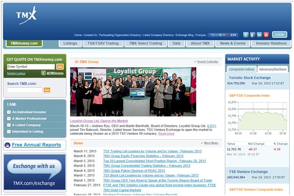
Task: Click the index value 12,781.76
Action: click(234, 149)
